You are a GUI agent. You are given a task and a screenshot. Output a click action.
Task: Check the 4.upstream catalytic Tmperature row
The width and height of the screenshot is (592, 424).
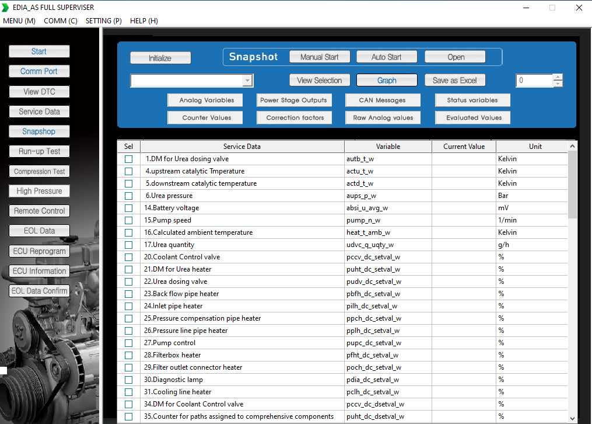(129, 171)
